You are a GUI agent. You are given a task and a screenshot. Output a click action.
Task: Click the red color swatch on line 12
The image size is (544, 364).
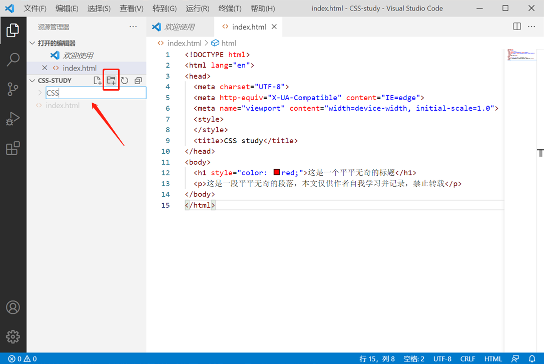[x=276, y=172]
